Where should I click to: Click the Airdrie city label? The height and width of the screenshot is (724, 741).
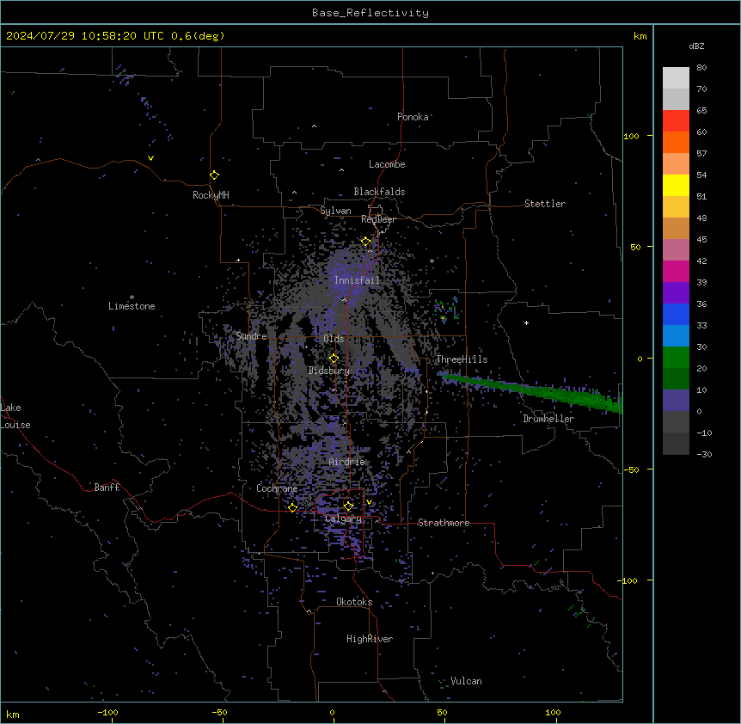(x=347, y=462)
